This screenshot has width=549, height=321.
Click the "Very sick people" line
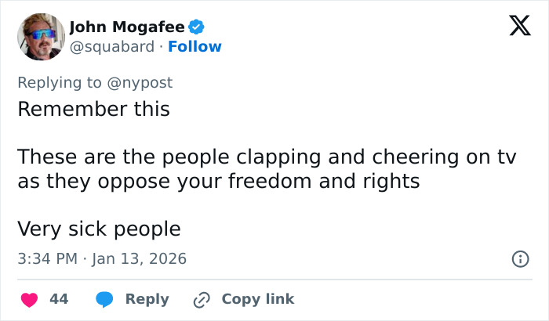click(99, 229)
